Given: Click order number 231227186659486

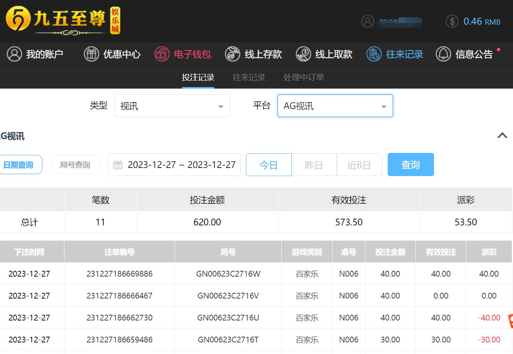Looking at the screenshot, I should click(x=119, y=340).
